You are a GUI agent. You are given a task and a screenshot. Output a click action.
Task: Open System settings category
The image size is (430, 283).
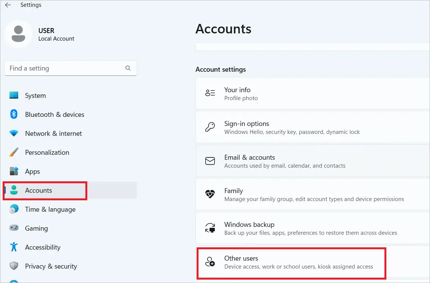click(71, 96)
